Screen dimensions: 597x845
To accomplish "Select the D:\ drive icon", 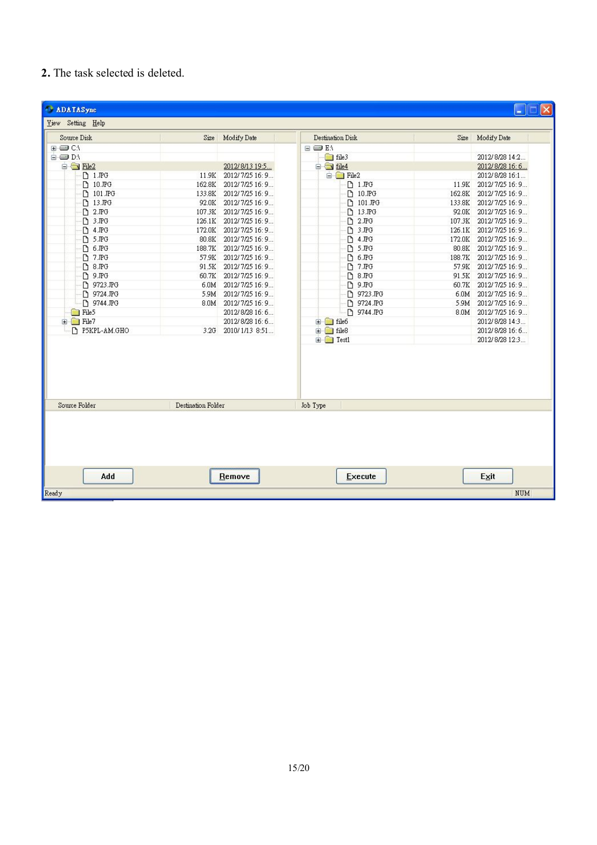I will point(64,157).
